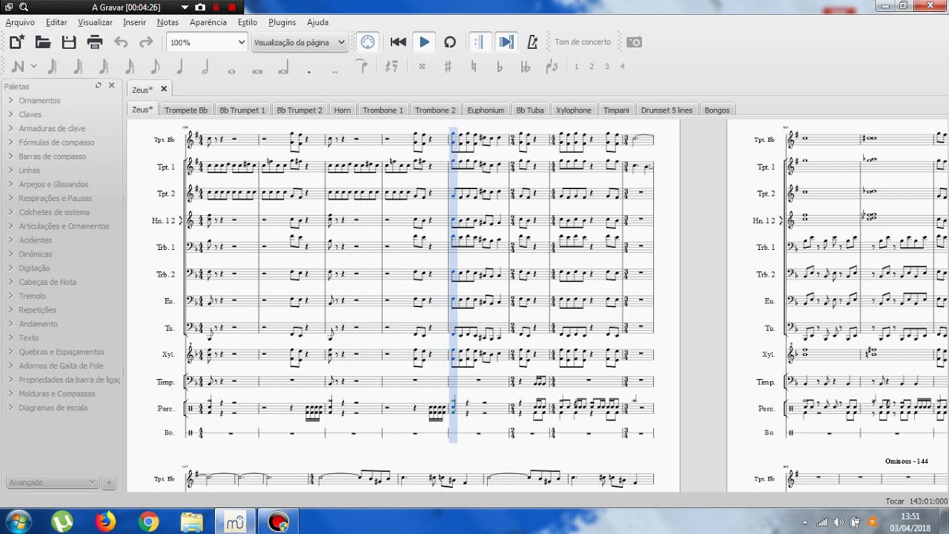Add a new workspace with plus button

(109, 482)
